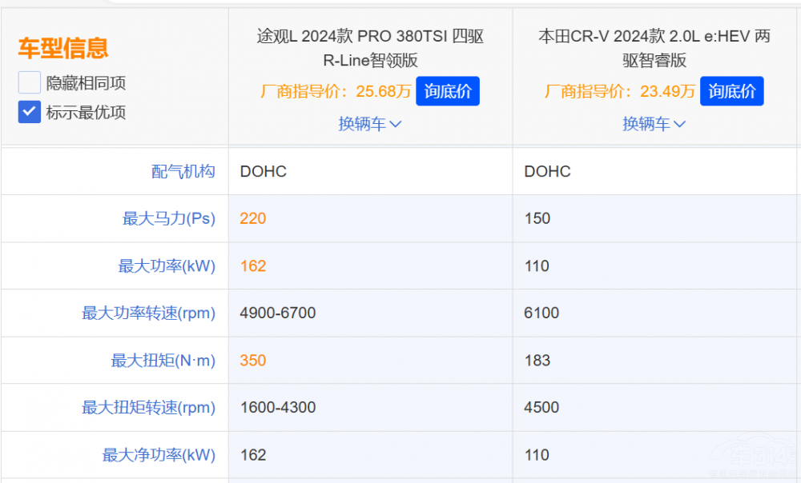Click the 车型信息 heading
This screenshot has height=483, width=801.
coord(63,48)
